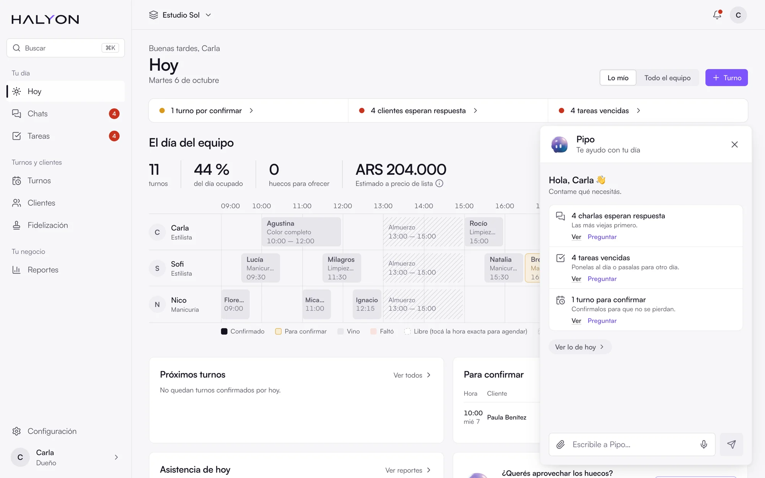Click the paperclip attach icon in Pipo chat
The image size is (765, 478).
[x=560, y=444]
